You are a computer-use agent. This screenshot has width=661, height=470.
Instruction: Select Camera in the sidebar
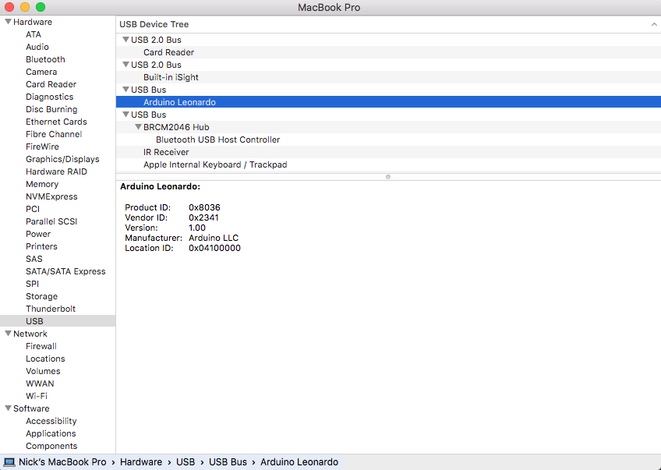(41, 72)
